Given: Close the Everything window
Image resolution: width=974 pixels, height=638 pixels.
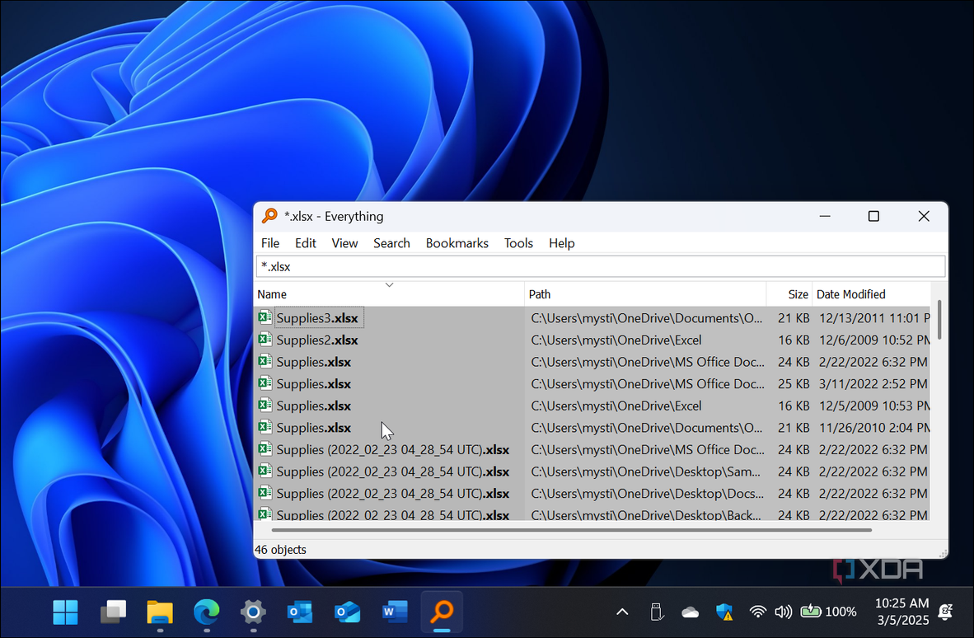Looking at the screenshot, I should 924,216.
